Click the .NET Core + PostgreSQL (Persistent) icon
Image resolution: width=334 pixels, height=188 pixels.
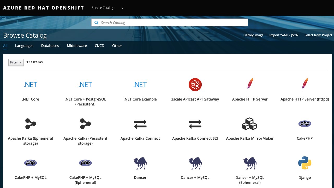[x=85, y=85]
